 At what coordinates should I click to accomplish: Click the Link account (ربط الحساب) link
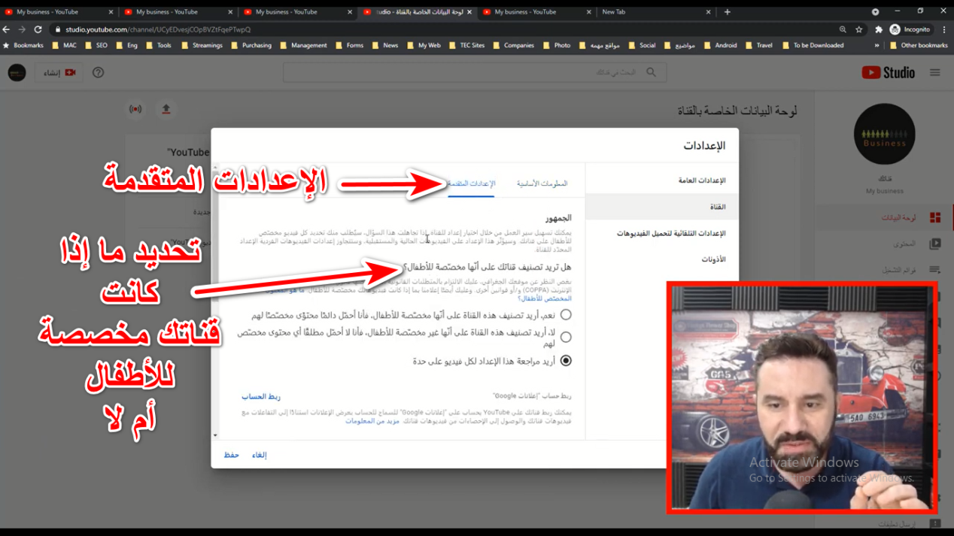coord(260,396)
